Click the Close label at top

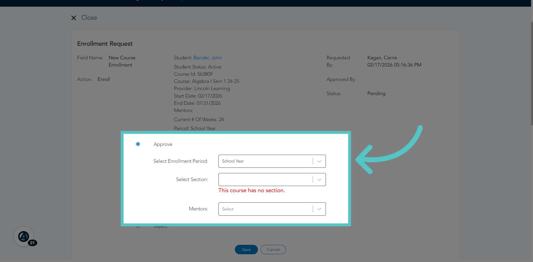click(x=89, y=18)
